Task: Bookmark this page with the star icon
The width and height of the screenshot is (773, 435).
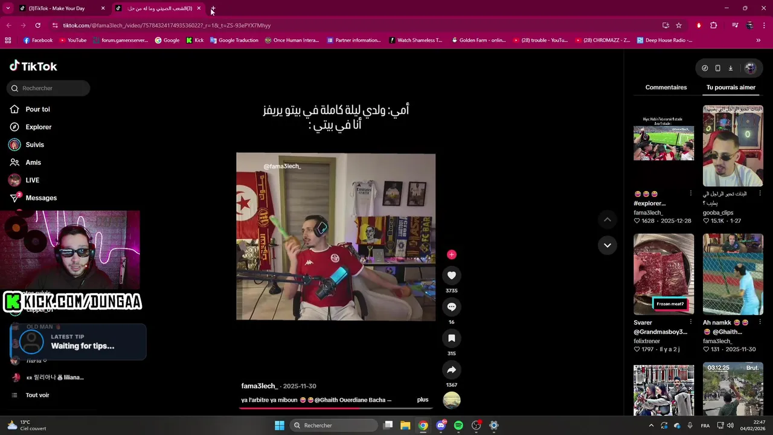Action: click(679, 25)
